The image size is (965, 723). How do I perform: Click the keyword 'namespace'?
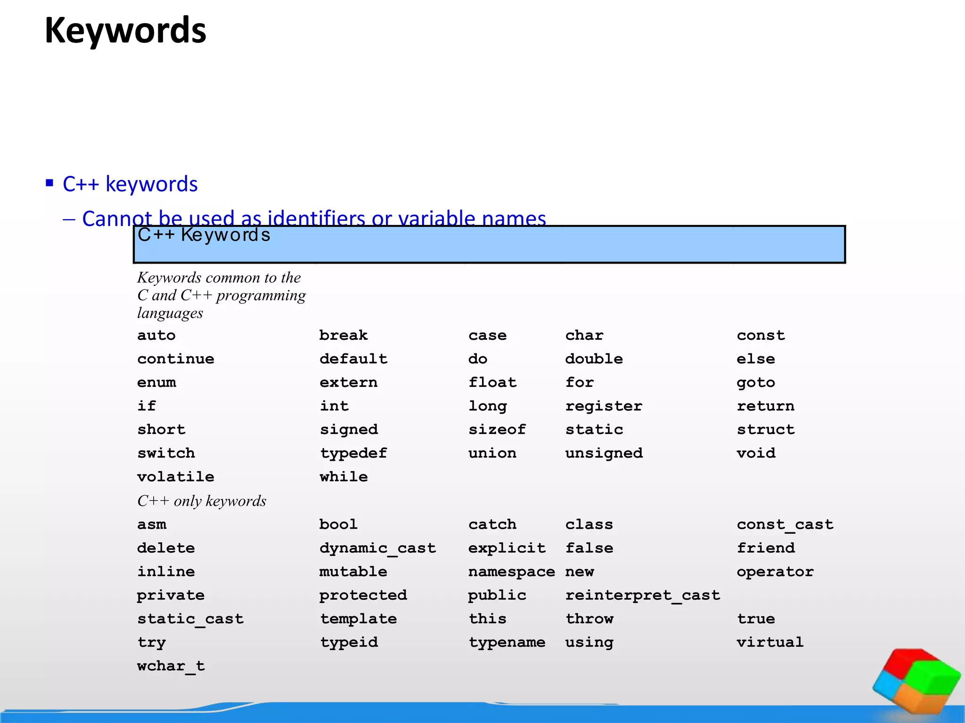click(x=512, y=573)
